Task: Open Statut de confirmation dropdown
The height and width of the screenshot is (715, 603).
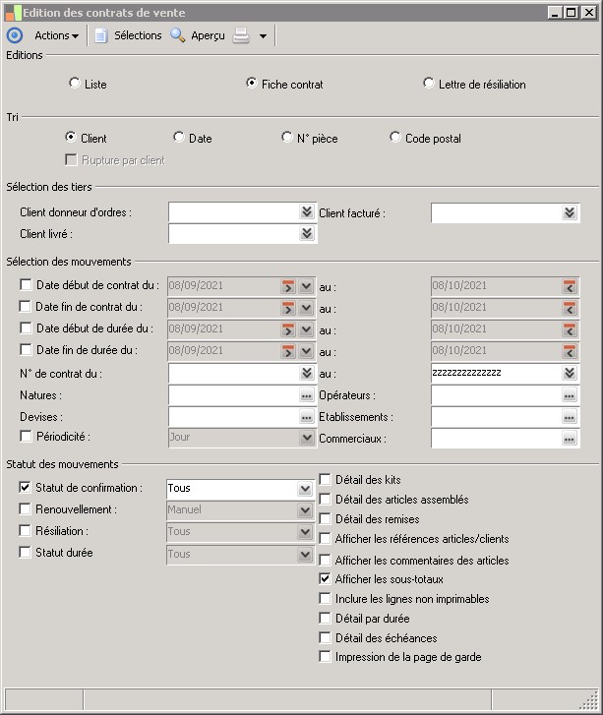Action: [x=305, y=489]
